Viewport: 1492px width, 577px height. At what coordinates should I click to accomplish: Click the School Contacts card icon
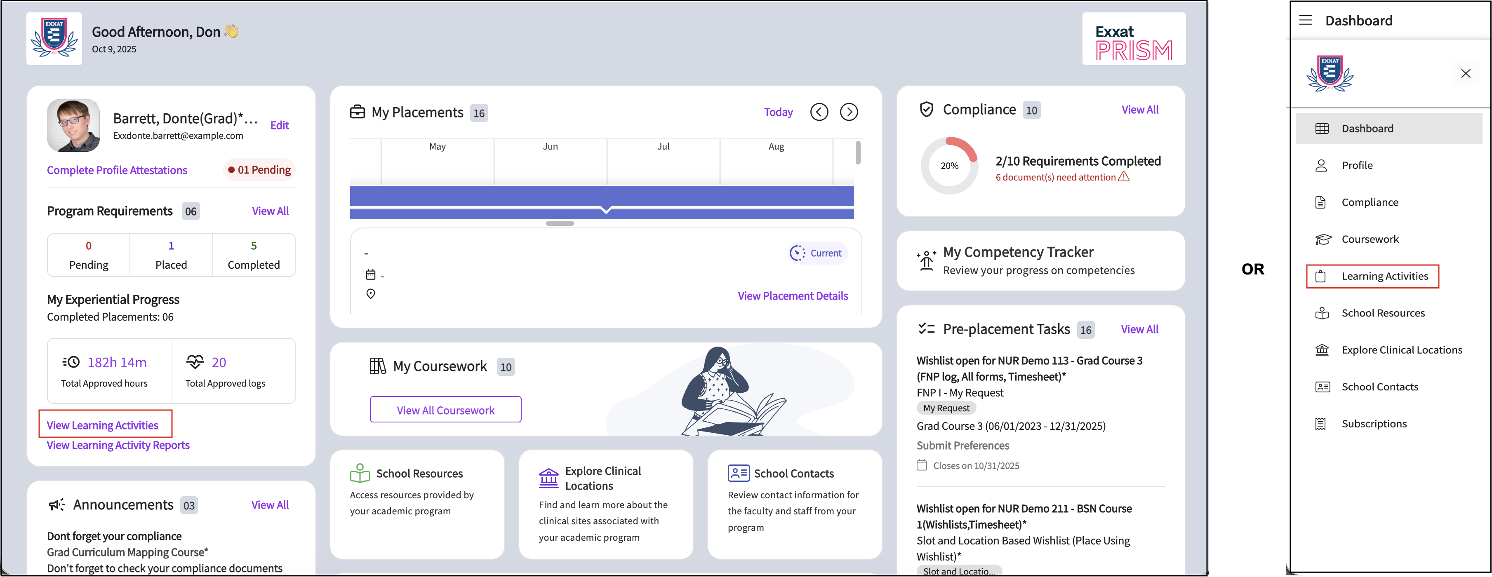click(739, 473)
